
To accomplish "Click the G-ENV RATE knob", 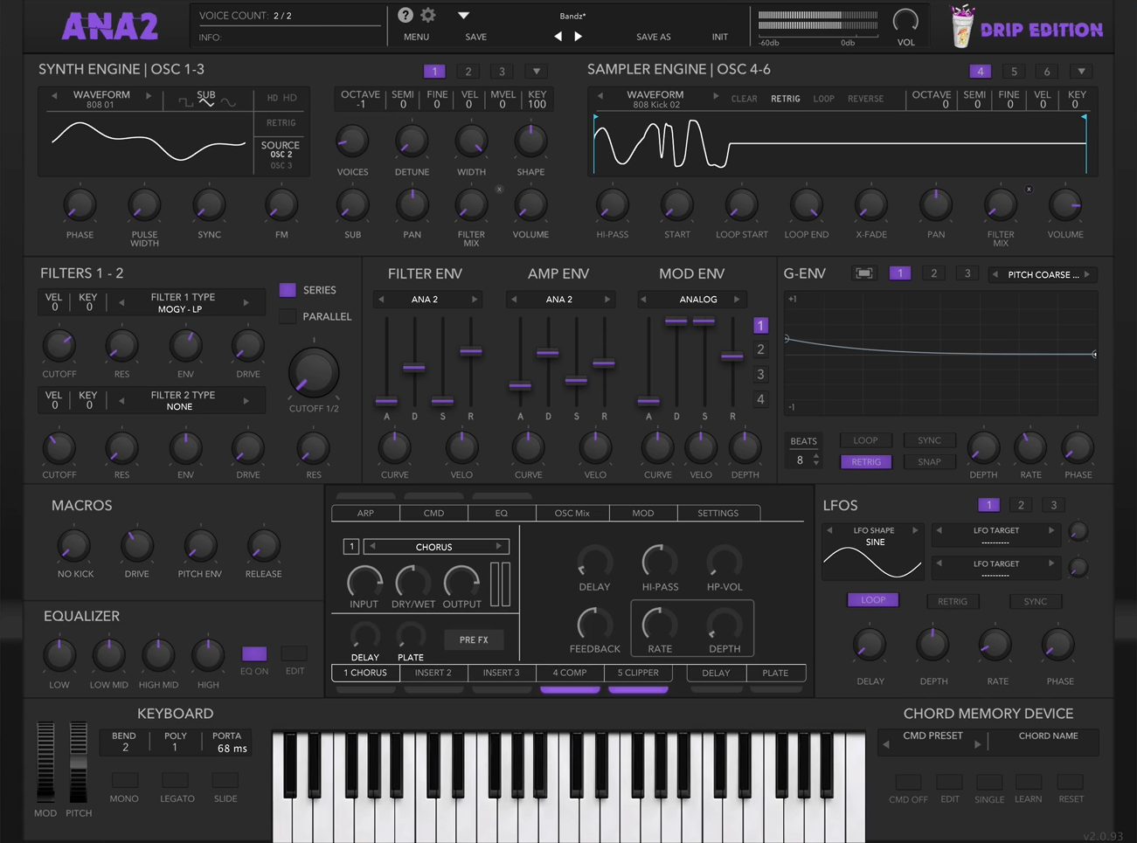I will [x=1030, y=447].
